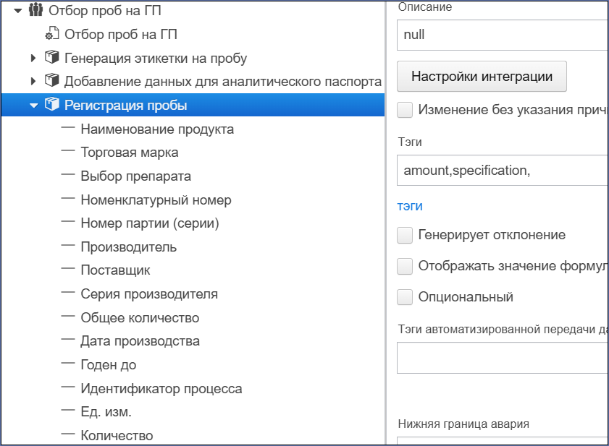Expand 'Добавление данных для аналитического паспорта' node
Image resolution: width=609 pixels, height=446 pixels.
tap(33, 82)
